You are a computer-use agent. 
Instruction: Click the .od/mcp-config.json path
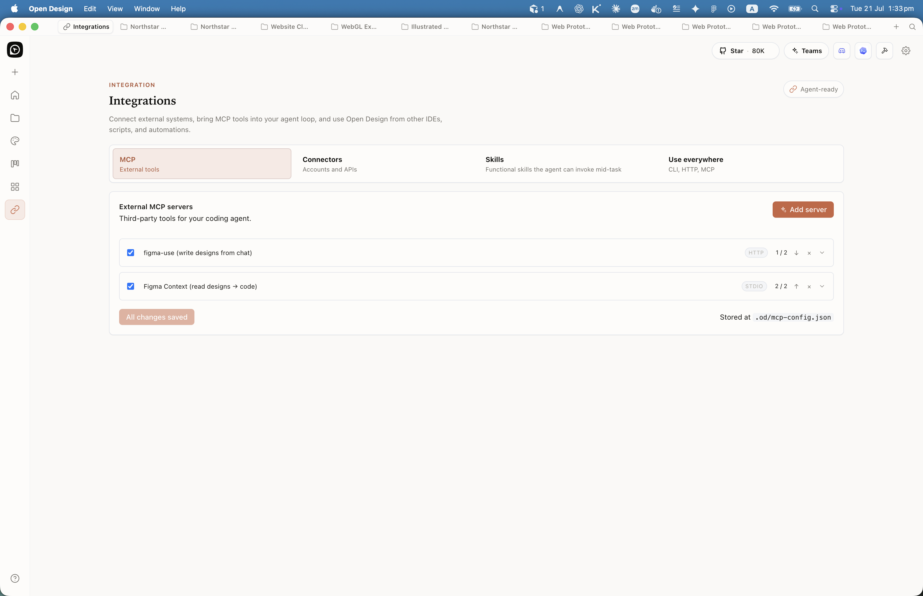(x=793, y=317)
